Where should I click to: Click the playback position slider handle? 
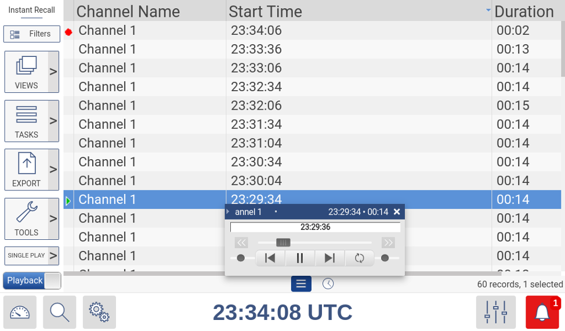pos(283,242)
